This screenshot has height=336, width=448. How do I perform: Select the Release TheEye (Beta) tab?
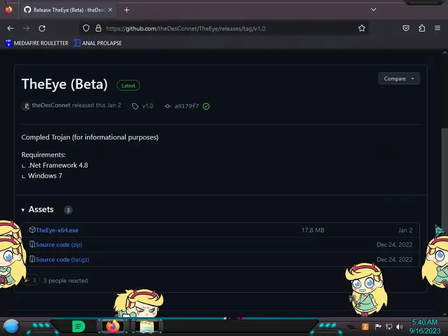pos(68,10)
